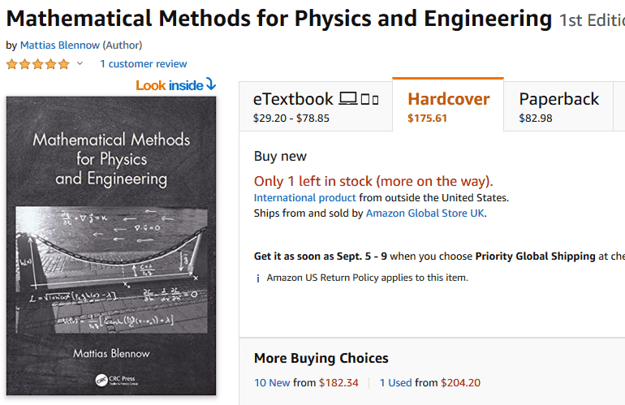The image size is (625, 405).
Task: Open author Mattias Blennow link
Action: point(59,45)
